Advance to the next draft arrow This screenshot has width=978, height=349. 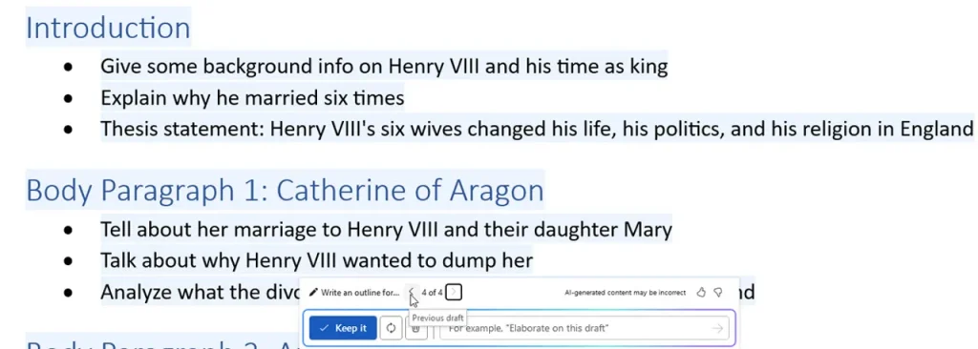[x=454, y=293]
